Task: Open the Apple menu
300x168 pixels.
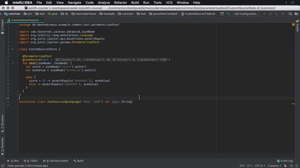Action: [x=6, y=2]
